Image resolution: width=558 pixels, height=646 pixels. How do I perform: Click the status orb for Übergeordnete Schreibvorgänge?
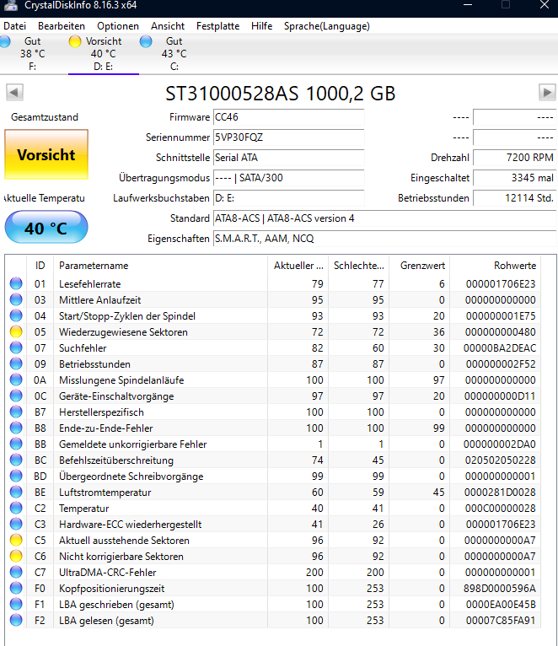(x=16, y=476)
